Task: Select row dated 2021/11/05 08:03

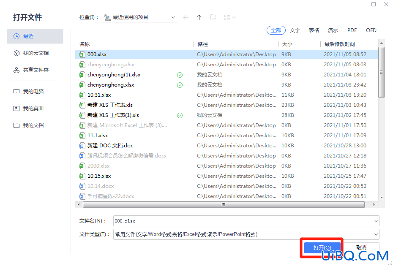Action: [x=227, y=65]
